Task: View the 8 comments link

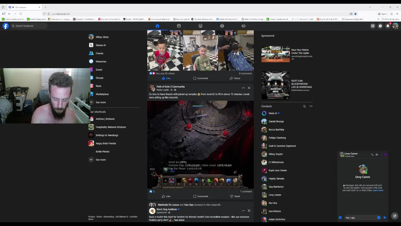Action: point(245,73)
